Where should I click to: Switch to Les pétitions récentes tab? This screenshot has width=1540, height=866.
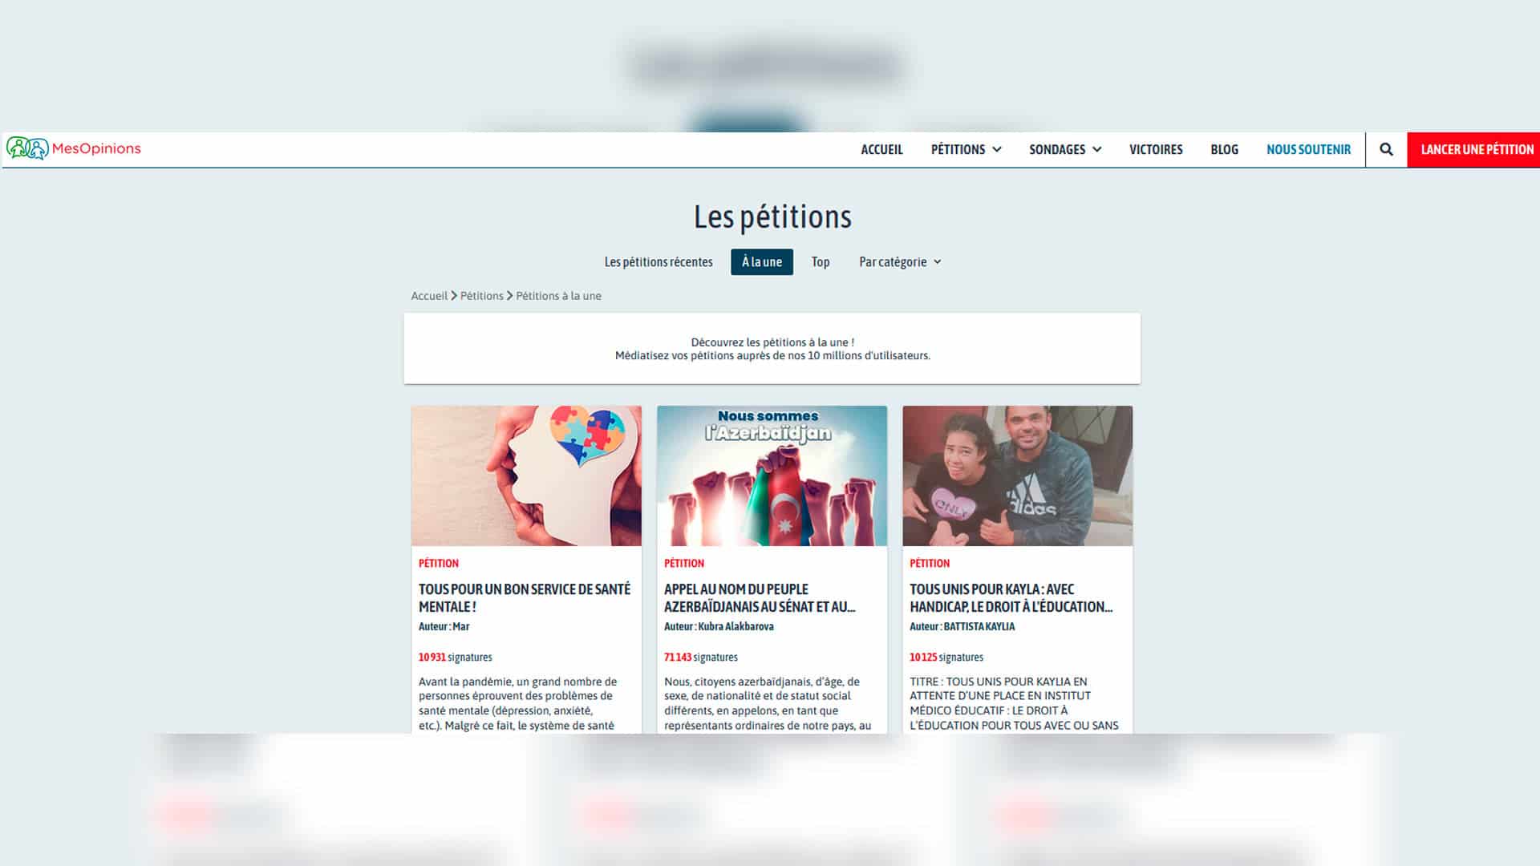[659, 262]
